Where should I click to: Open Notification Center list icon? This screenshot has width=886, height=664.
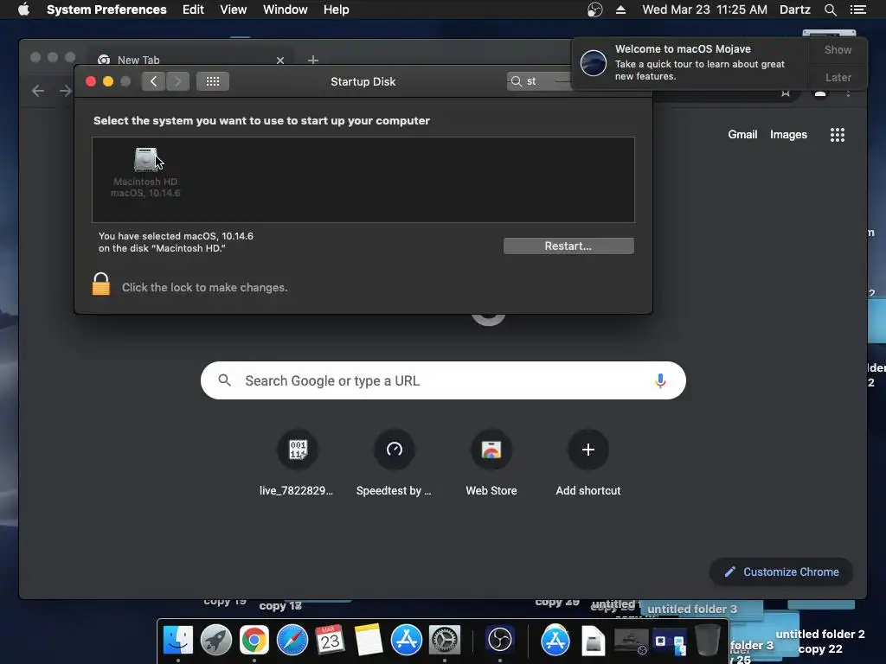coord(857,10)
